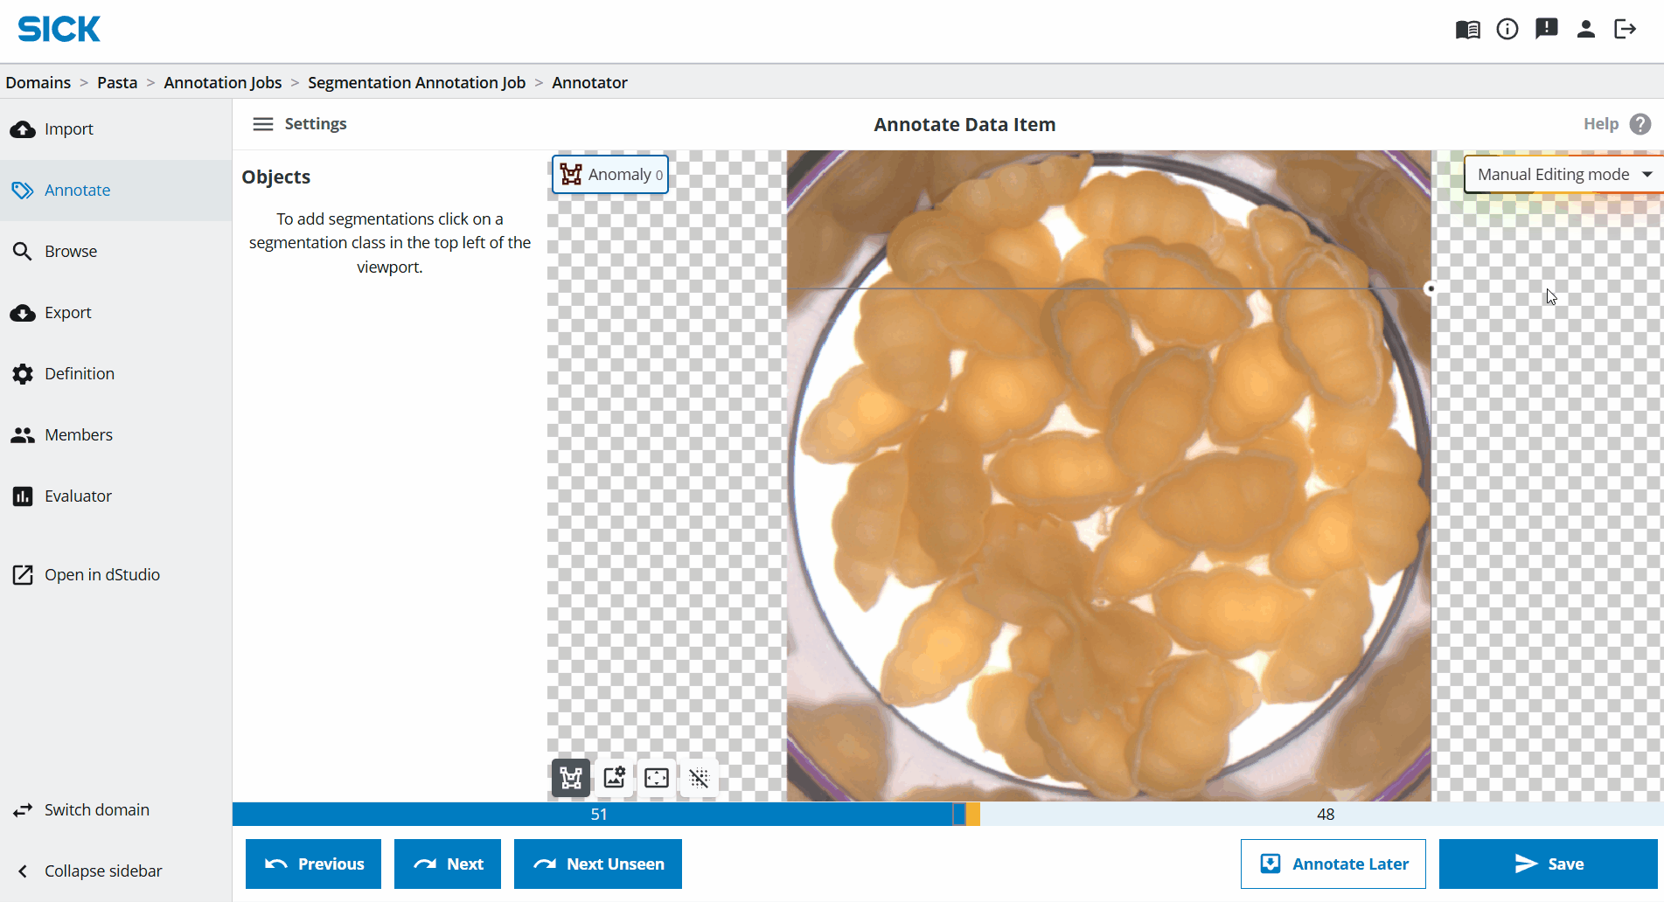Open the Manual Editing mode dropdown
The image size is (1664, 902).
coord(1564,175)
